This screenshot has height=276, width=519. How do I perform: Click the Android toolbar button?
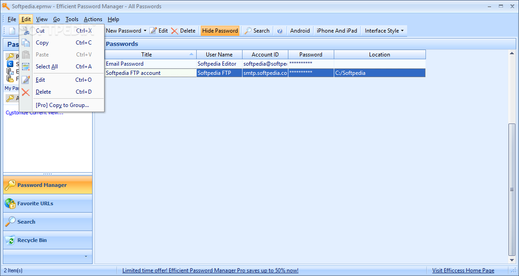300,31
